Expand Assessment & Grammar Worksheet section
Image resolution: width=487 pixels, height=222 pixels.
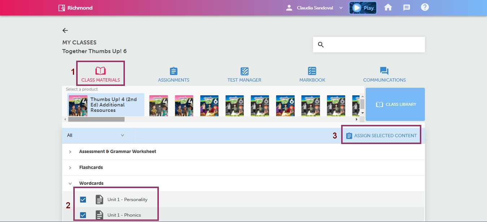pos(70,152)
